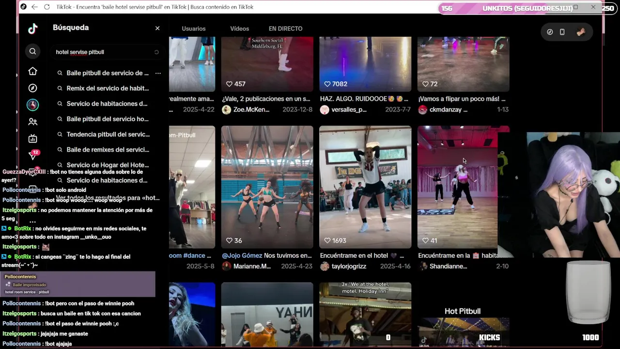Screen dimensions: 620x349
Task: Switch to the Usuarios tab
Action: (x=194, y=29)
